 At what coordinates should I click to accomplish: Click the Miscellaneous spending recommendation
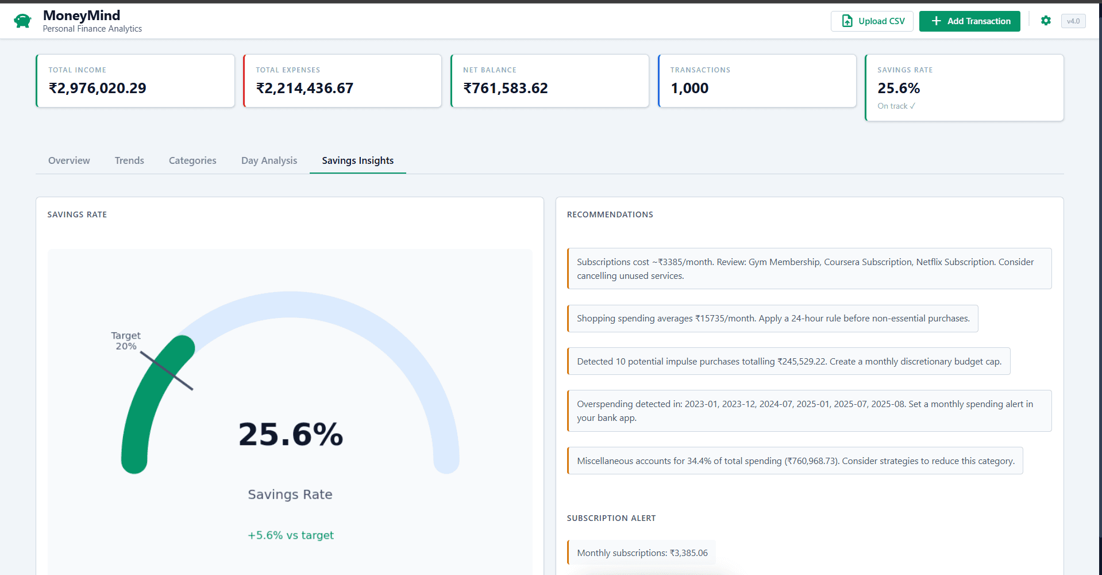pyautogui.click(x=795, y=461)
